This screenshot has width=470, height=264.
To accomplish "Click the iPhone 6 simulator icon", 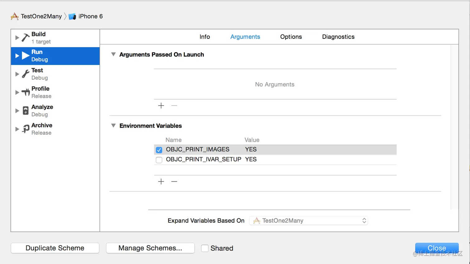I will [72, 16].
